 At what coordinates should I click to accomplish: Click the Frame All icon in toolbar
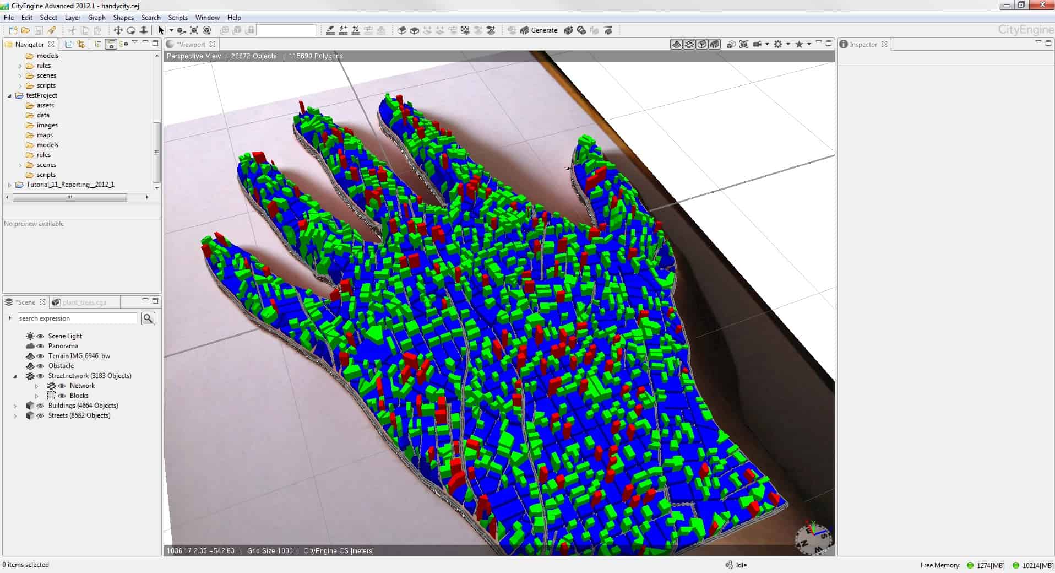(x=194, y=30)
